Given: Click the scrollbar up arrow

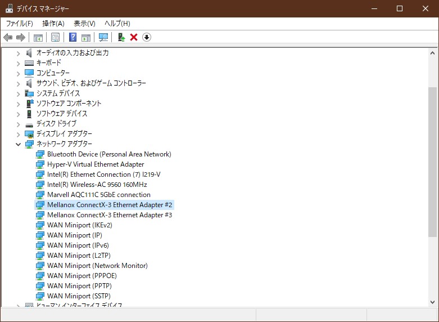Looking at the screenshot, I should 432,53.
